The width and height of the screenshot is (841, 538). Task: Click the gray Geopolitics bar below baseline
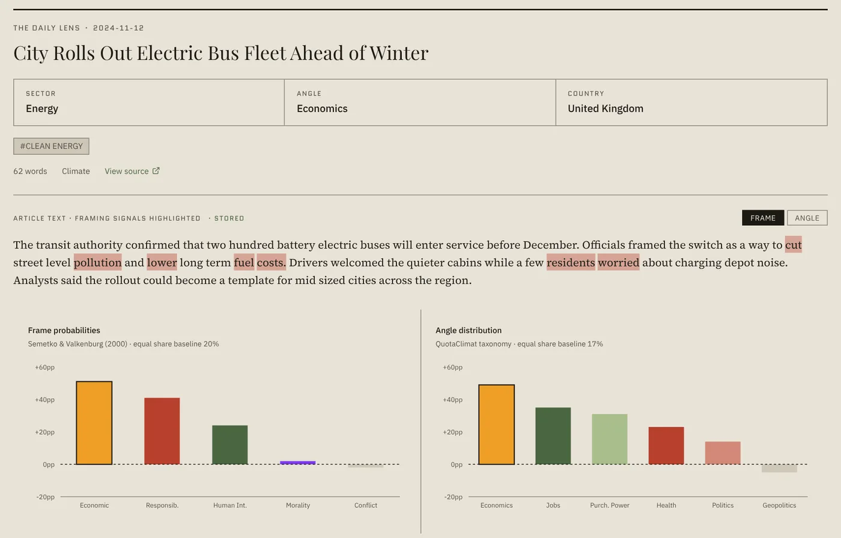pyautogui.click(x=779, y=468)
